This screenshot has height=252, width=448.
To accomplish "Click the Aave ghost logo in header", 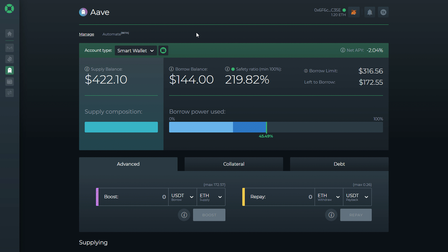I will click(x=83, y=12).
